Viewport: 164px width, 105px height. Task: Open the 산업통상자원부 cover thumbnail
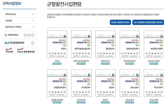click(x=57, y=83)
